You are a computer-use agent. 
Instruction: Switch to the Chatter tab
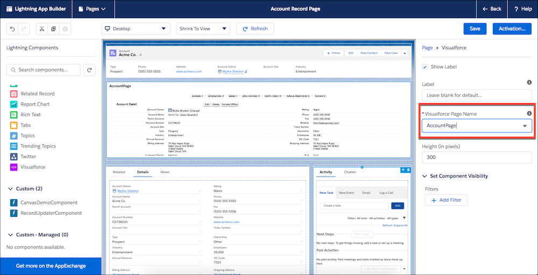[350, 172]
